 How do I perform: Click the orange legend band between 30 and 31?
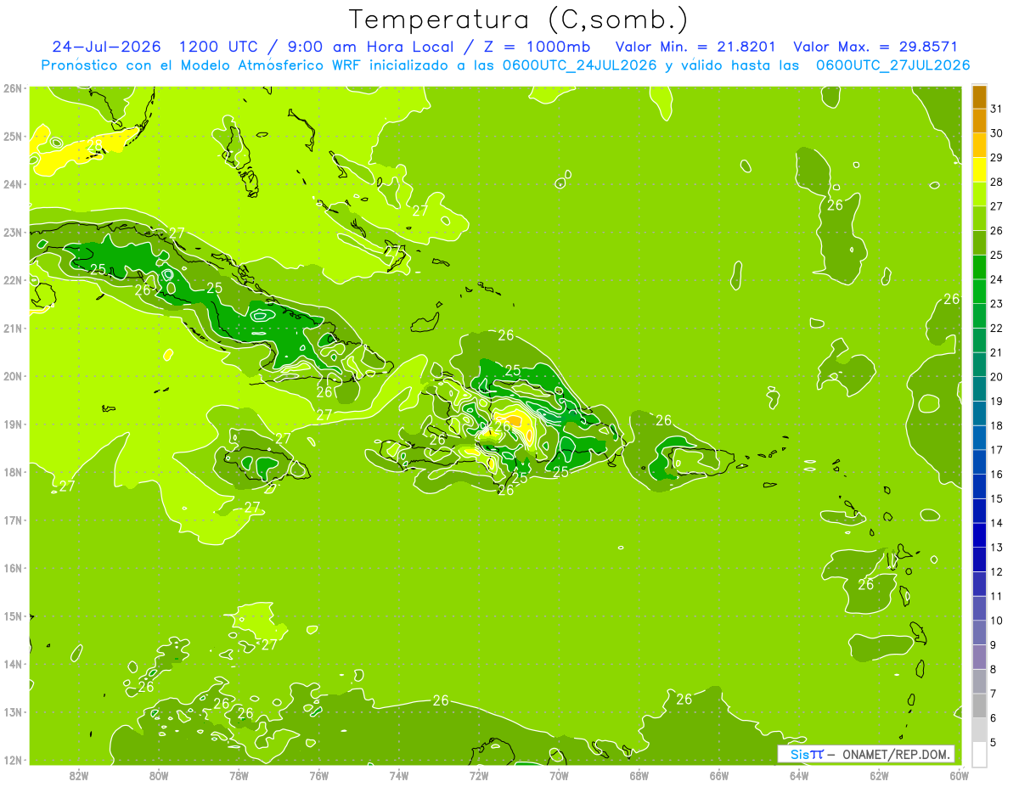click(x=979, y=121)
